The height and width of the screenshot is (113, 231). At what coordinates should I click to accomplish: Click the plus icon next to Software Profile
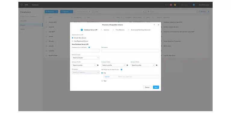click(x=98, y=65)
